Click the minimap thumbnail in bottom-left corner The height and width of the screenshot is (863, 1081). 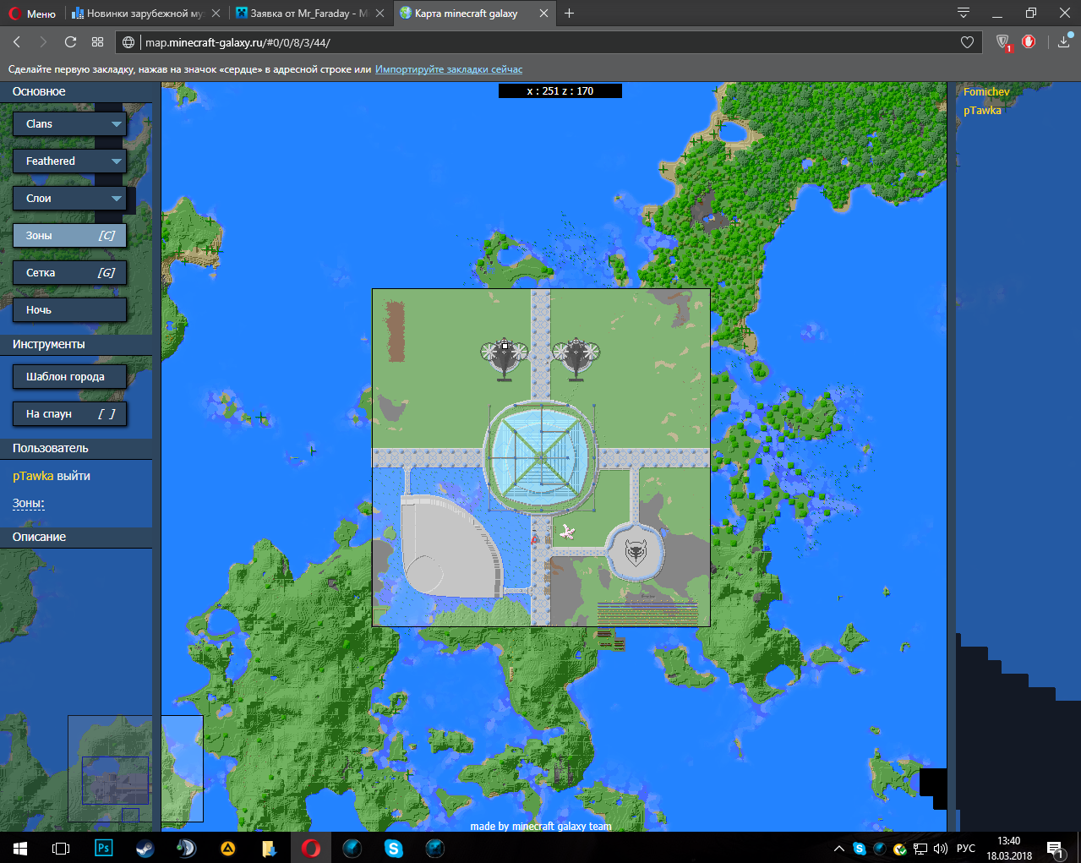[x=135, y=768]
